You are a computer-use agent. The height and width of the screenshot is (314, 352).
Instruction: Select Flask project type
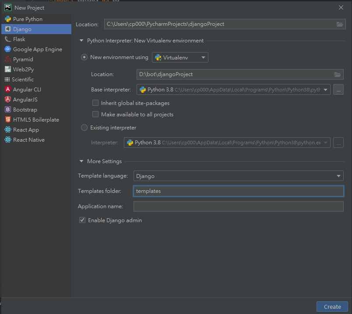36,39
